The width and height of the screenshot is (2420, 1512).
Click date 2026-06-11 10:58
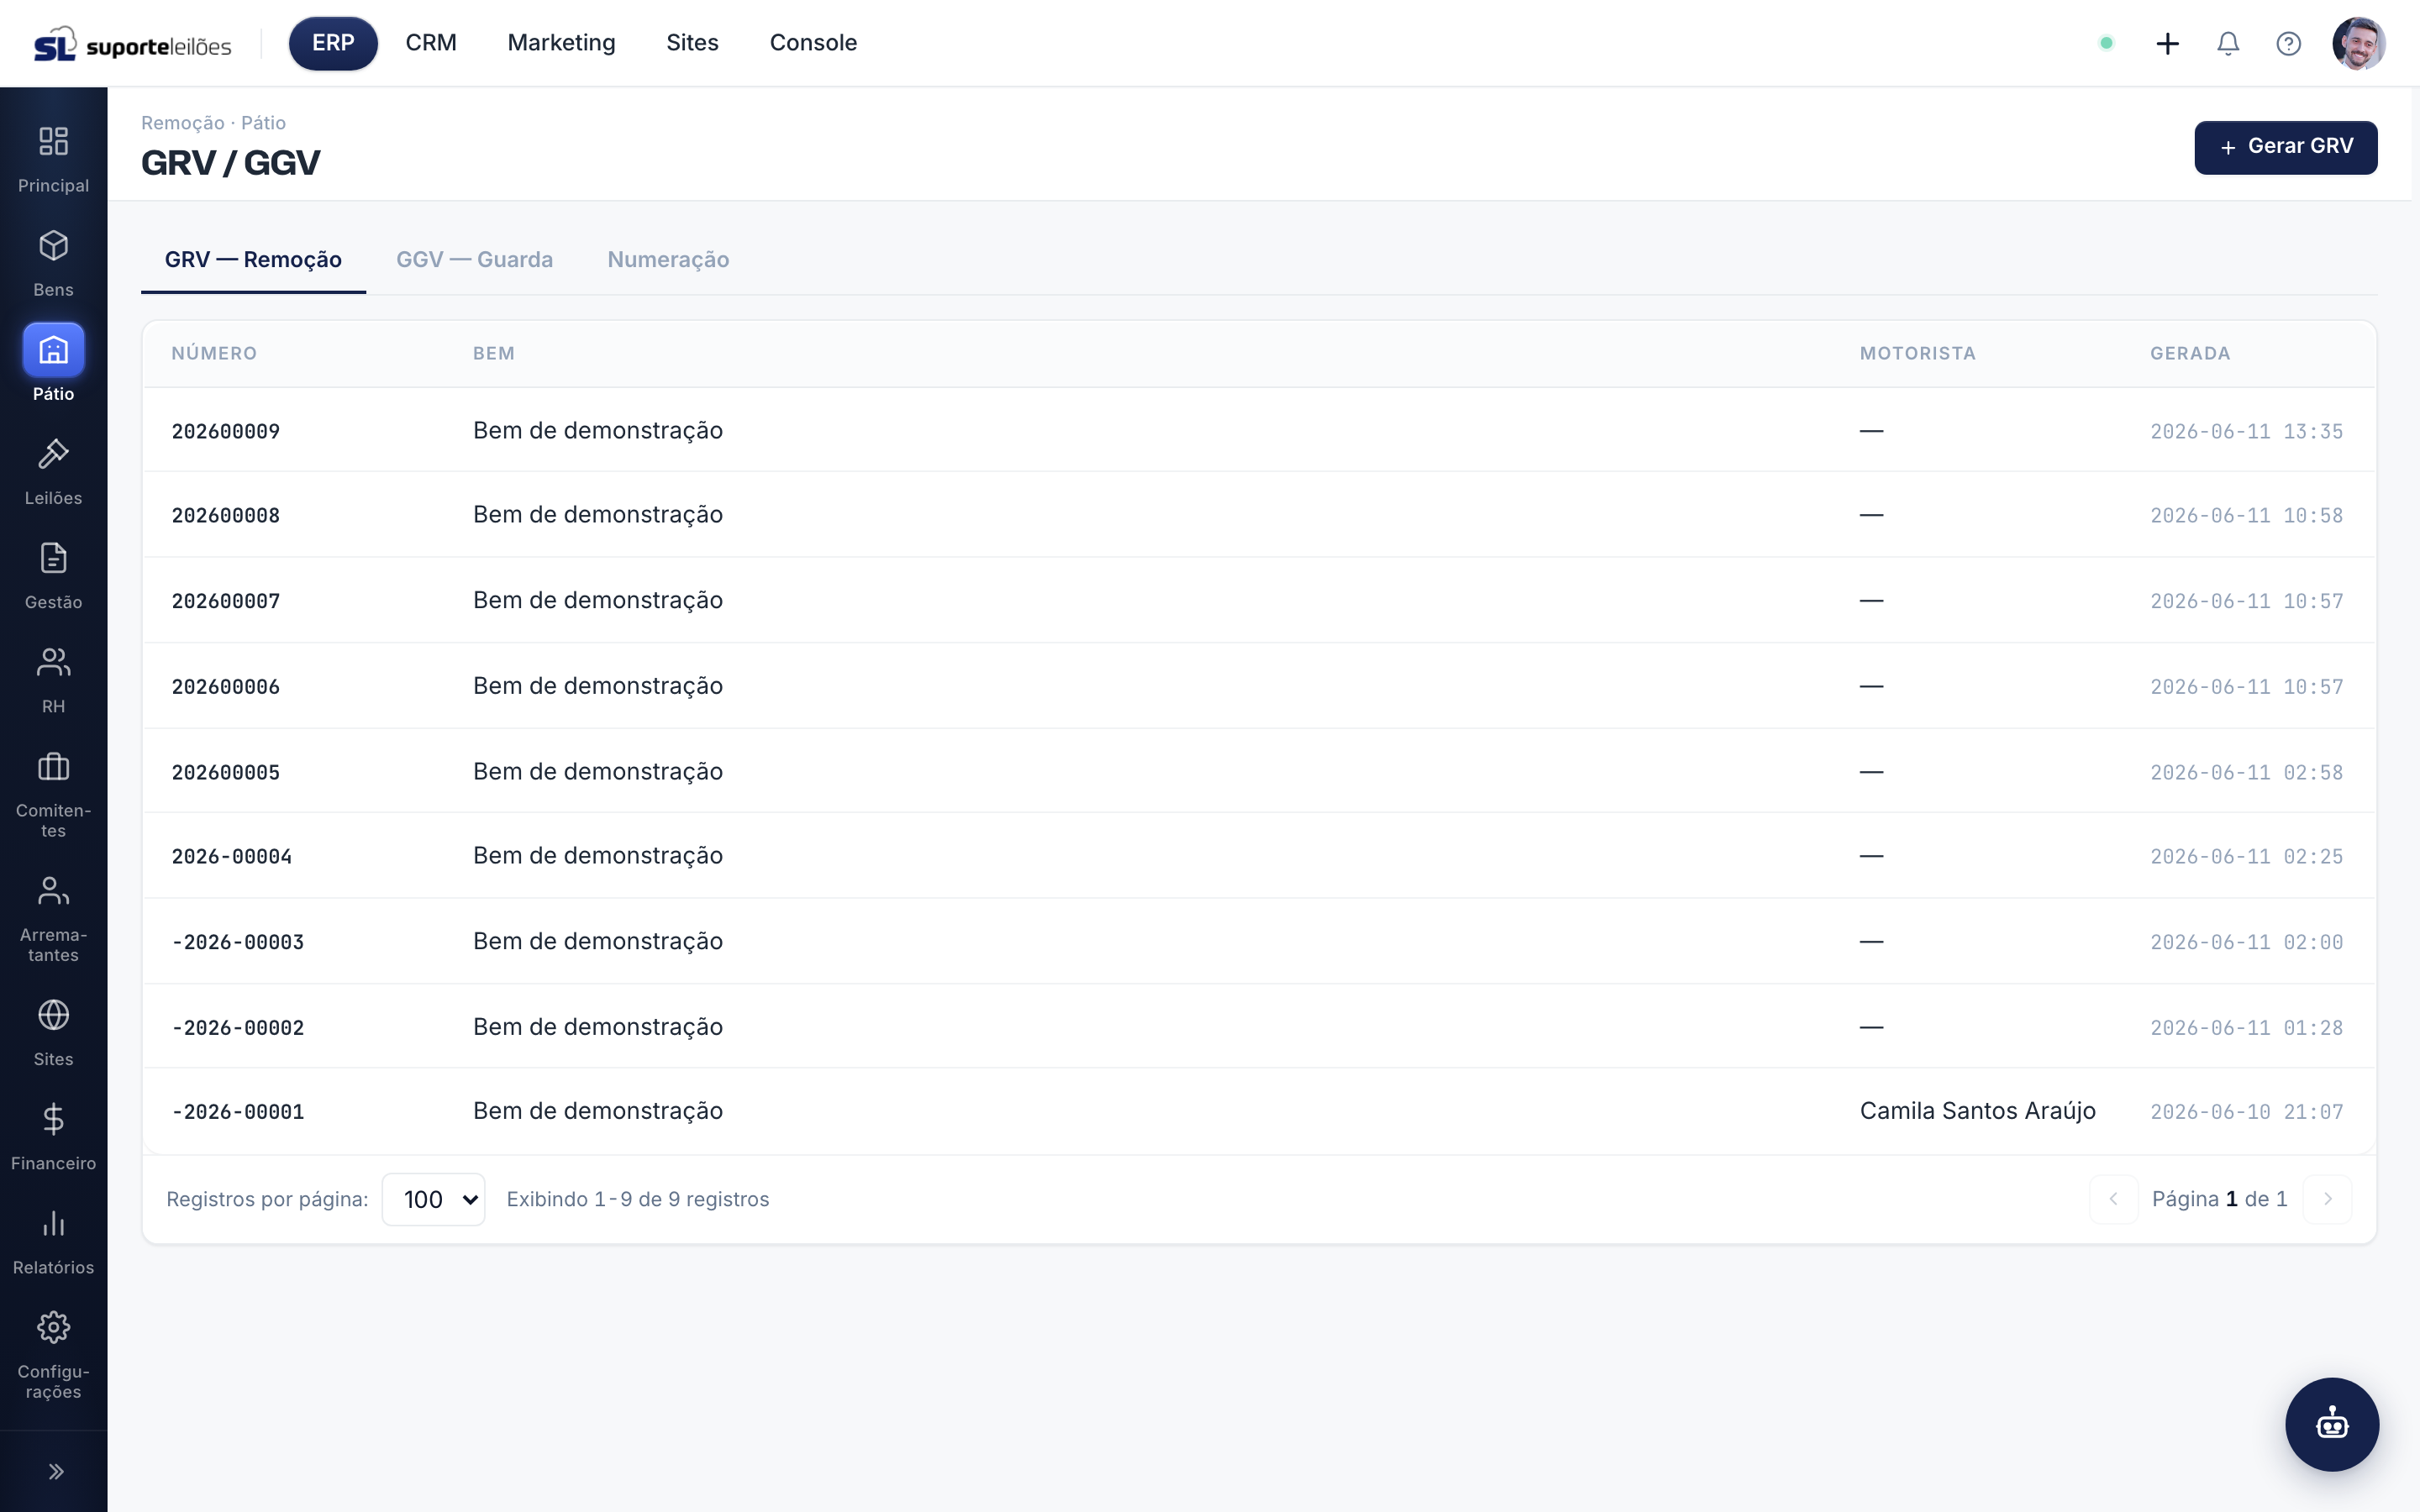pos(2246,515)
